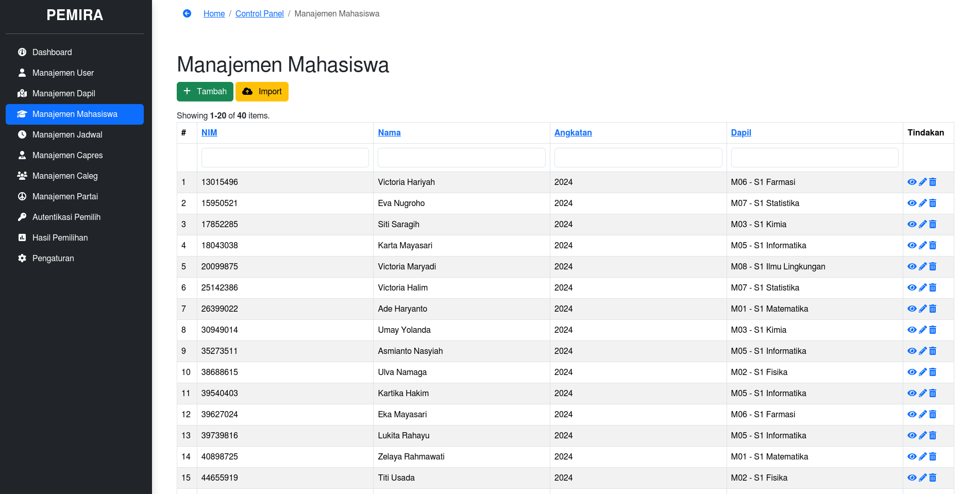The width and height of the screenshot is (977, 494).
Task: Open Hasil Pemilihan in sidebar
Action: click(x=60, y=237)
